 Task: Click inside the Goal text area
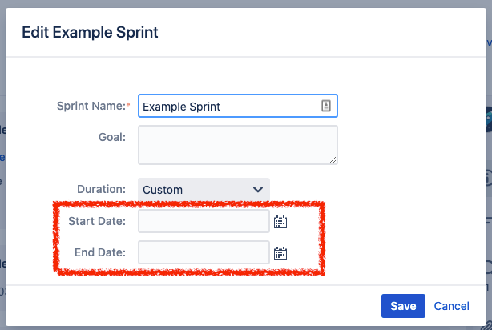pyautogui.click(x=238, y=145)
